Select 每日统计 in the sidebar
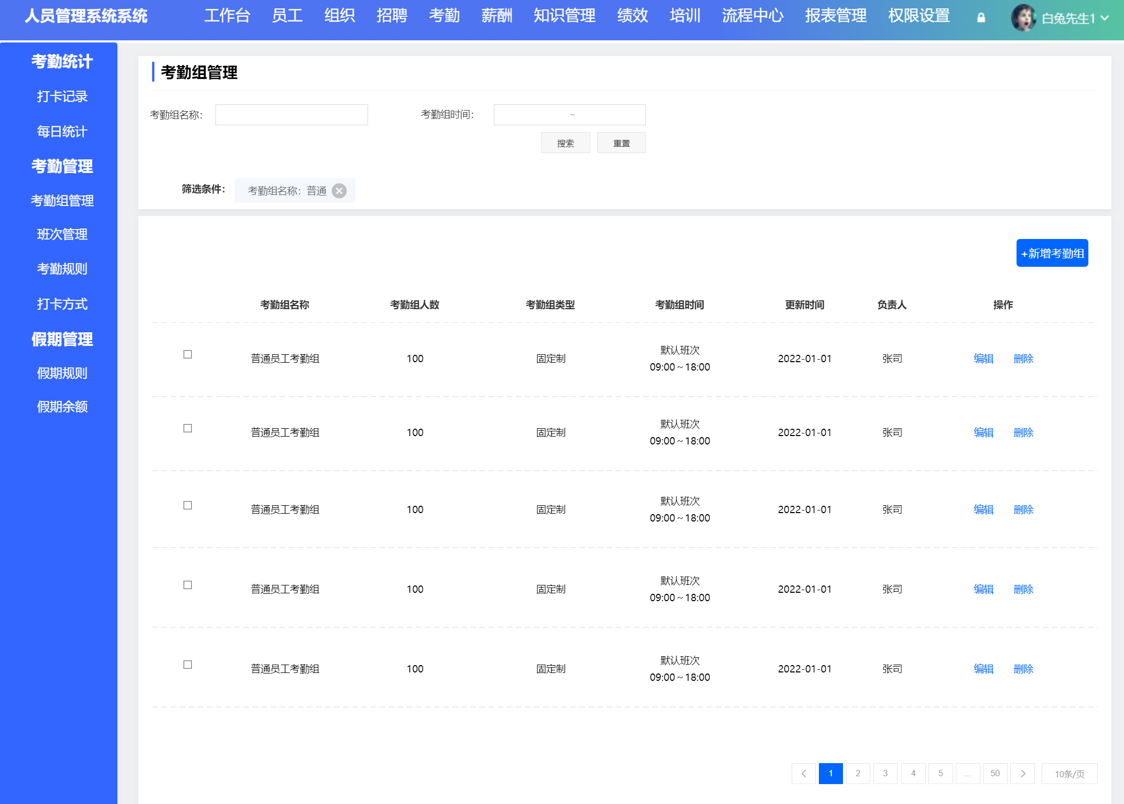The image size is (1124, 804). point(62,131)
